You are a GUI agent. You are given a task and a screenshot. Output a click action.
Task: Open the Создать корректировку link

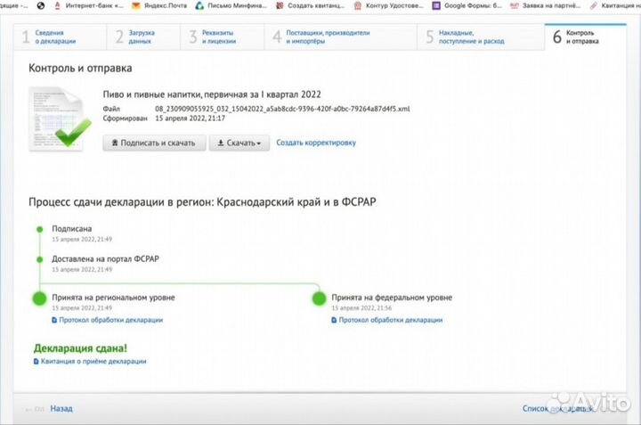coord(316,143)
